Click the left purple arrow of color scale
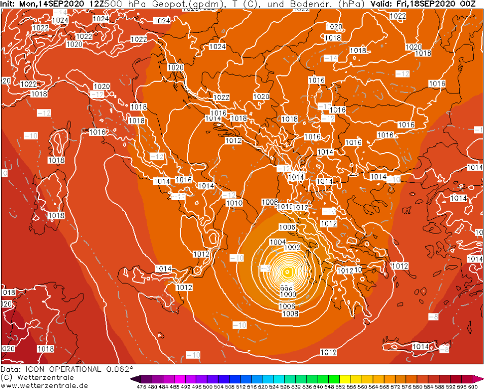485x389 pixels. click(x=133, y=379)
